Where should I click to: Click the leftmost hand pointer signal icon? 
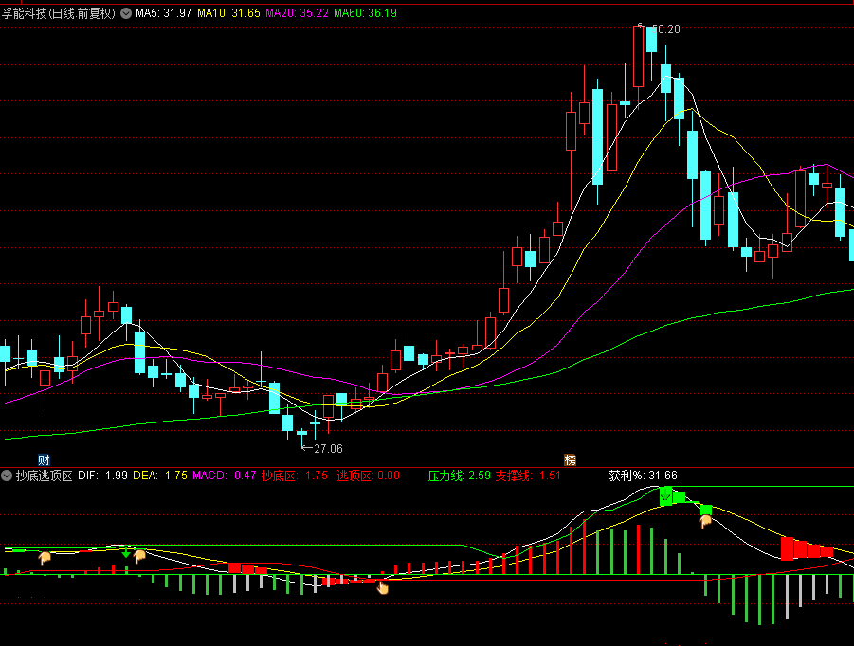pyautogui.click(x=45, y=559)
